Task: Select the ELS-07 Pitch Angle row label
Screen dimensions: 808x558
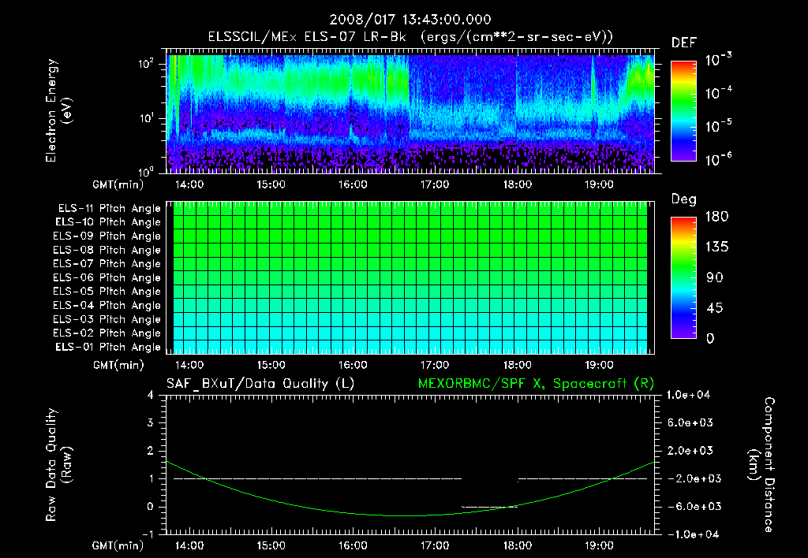Action: (107, 263)
